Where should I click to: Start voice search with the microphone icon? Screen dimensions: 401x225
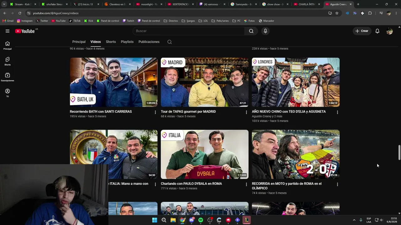[x=265, y=31]
